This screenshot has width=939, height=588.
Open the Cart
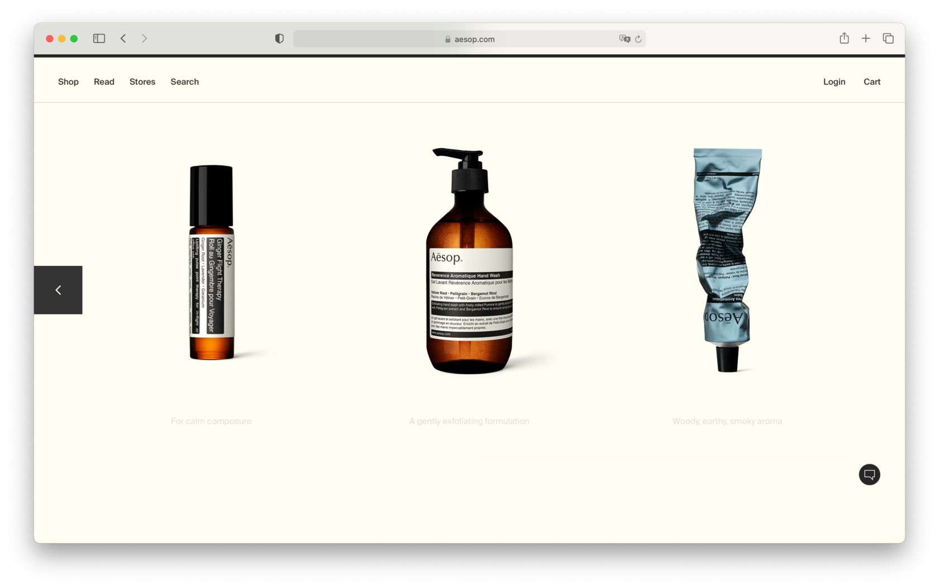(x=872, y=82)
